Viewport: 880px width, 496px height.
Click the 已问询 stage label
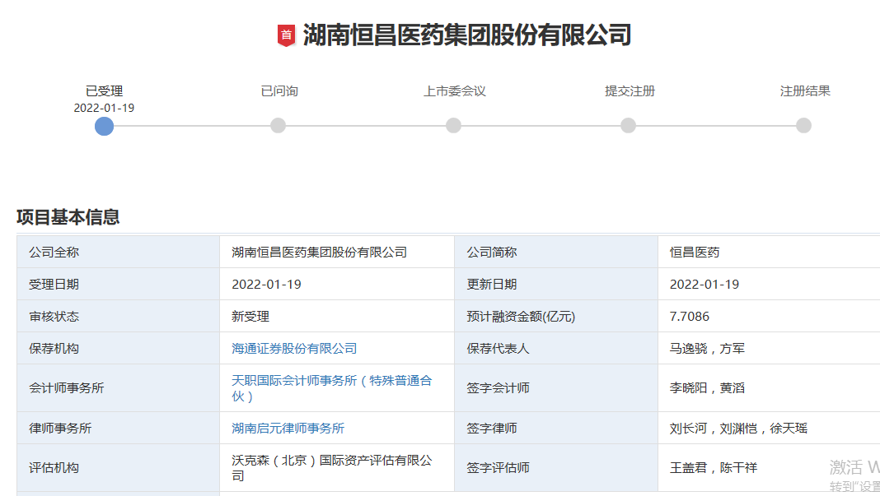[x=279, y=90]
